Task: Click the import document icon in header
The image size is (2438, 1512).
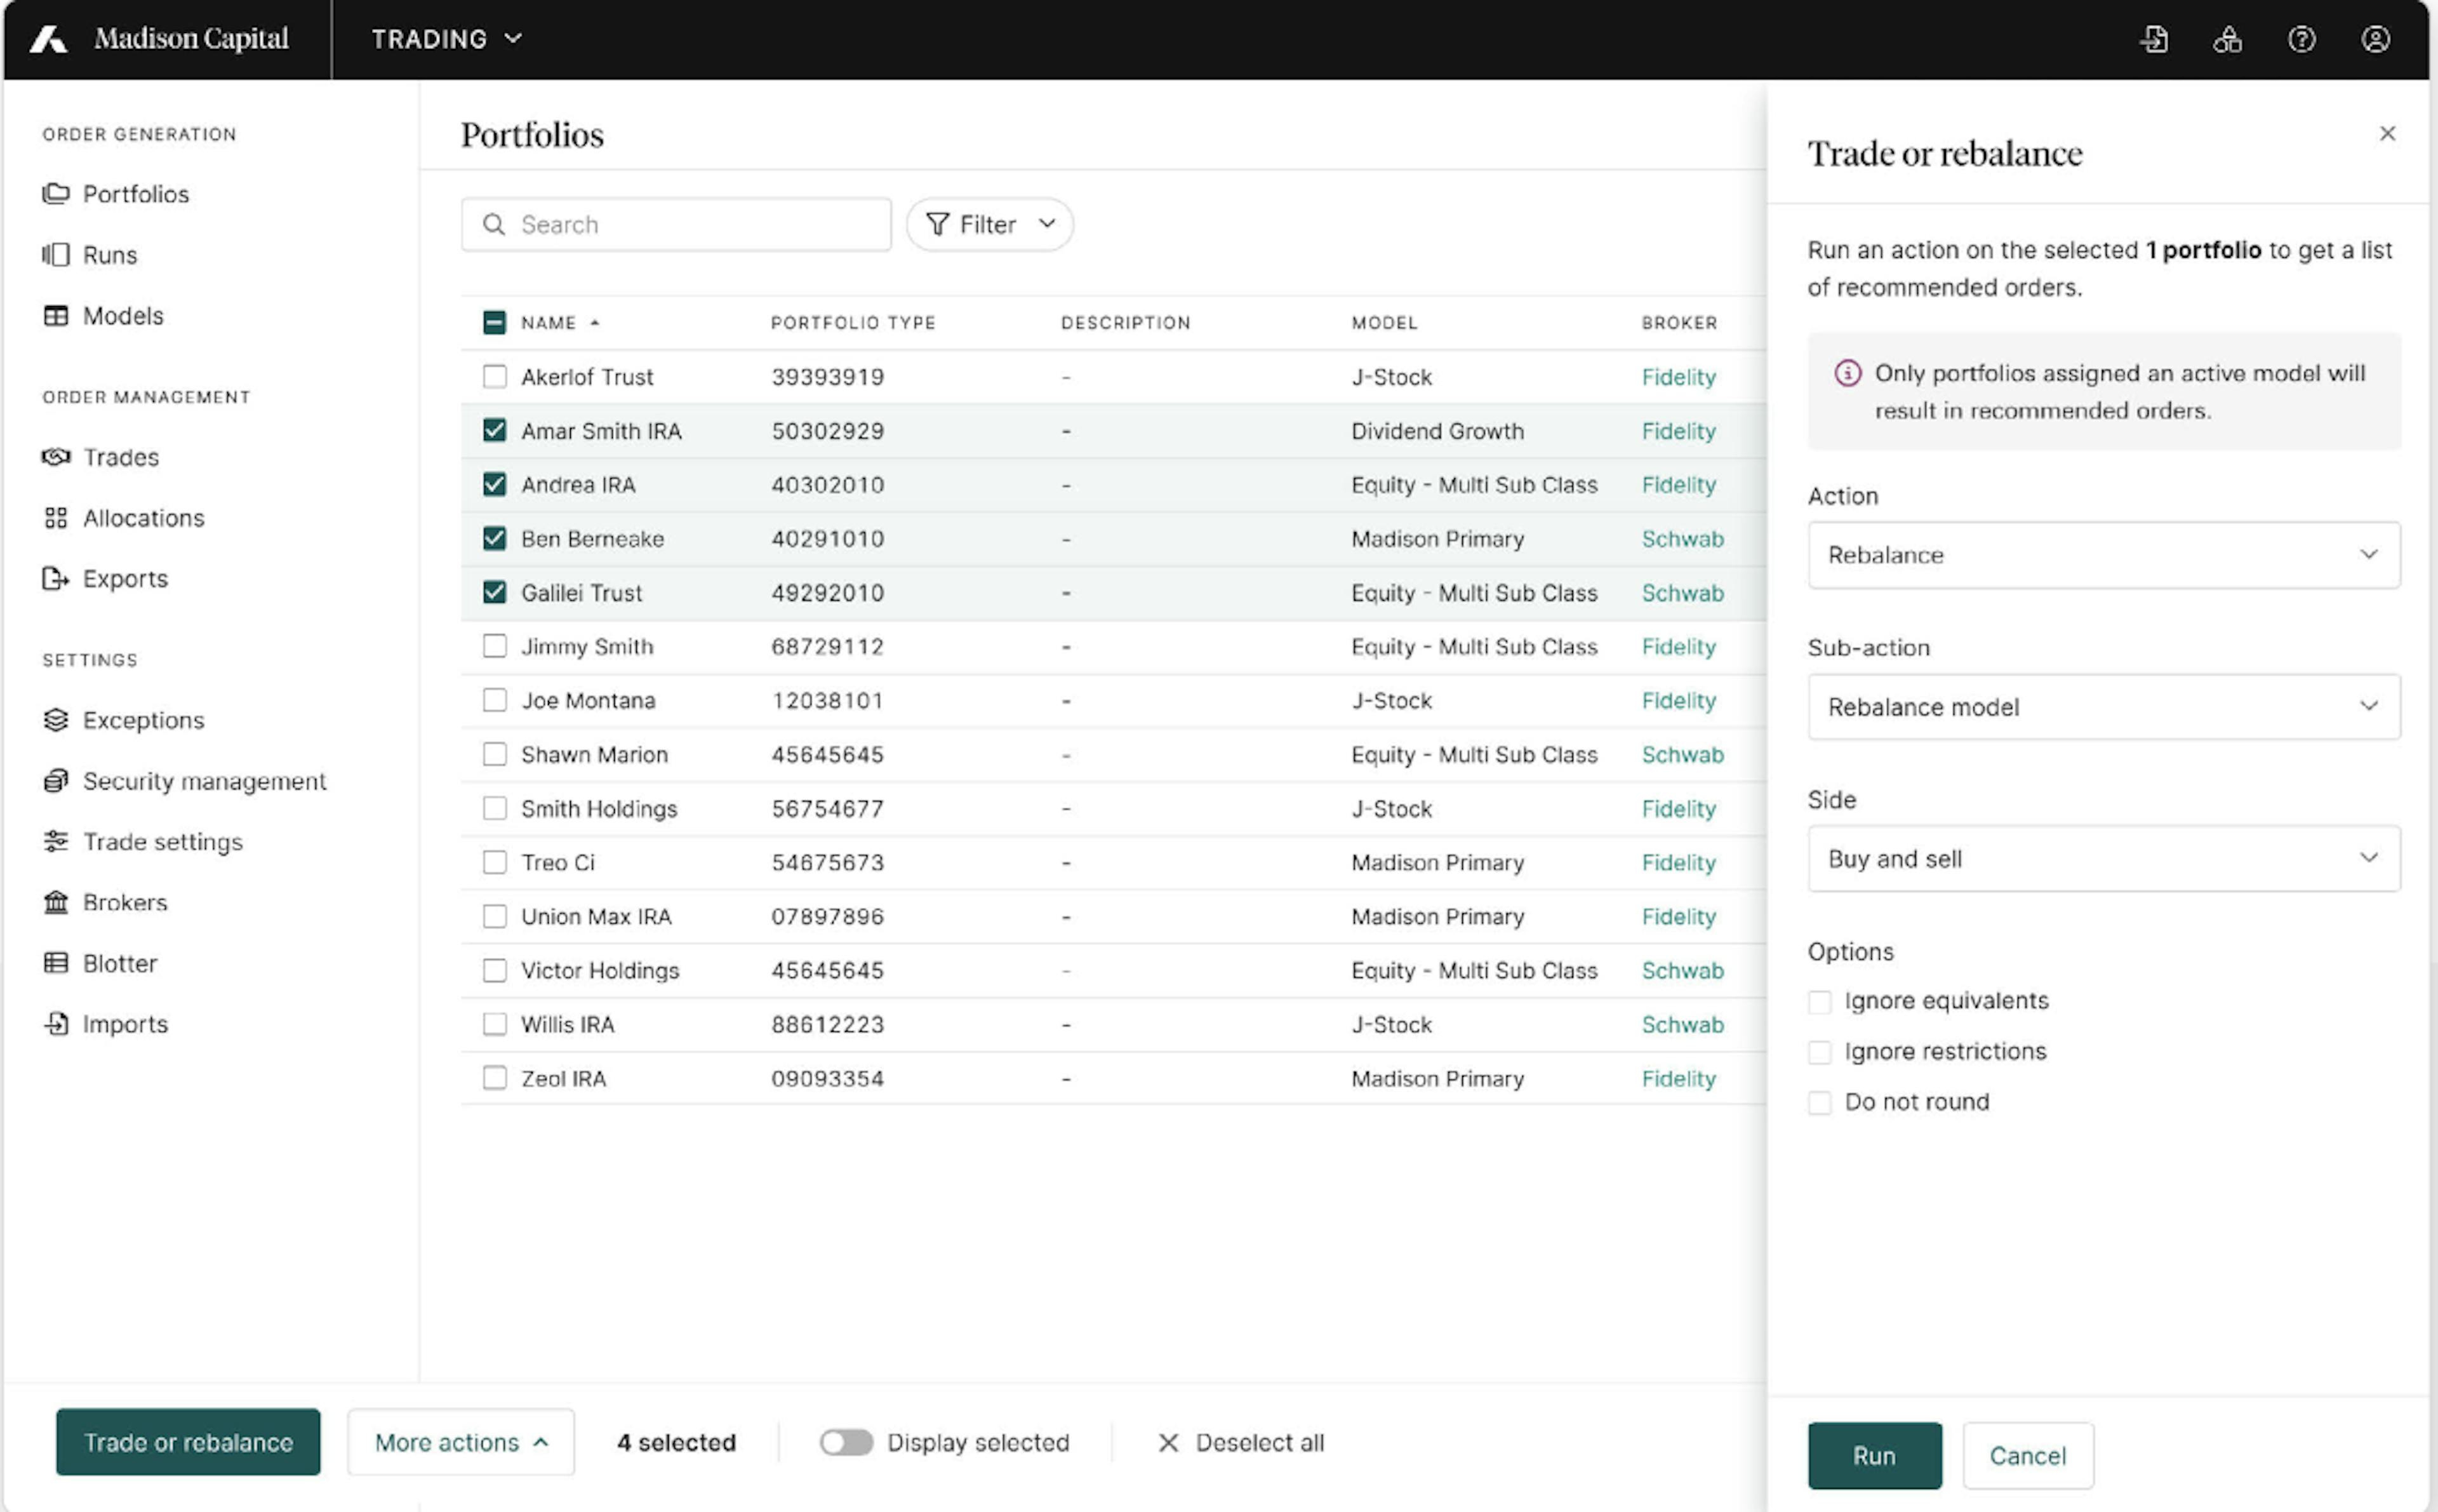Action: pos(2154,39)
